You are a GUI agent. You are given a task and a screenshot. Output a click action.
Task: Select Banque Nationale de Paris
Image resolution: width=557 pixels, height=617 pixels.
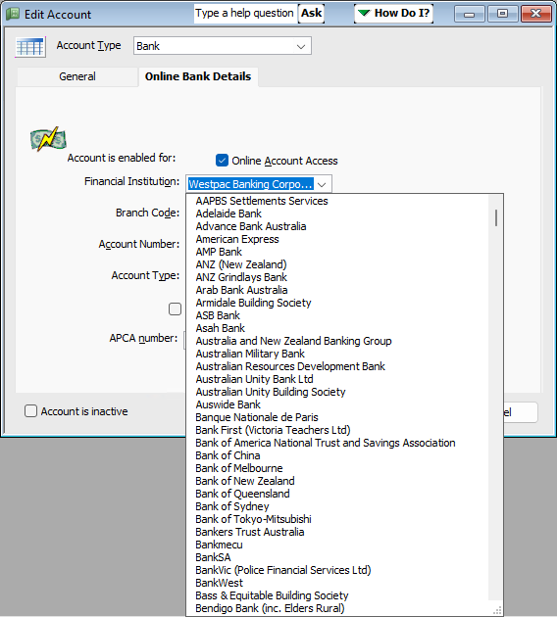(x=257, y=417)
